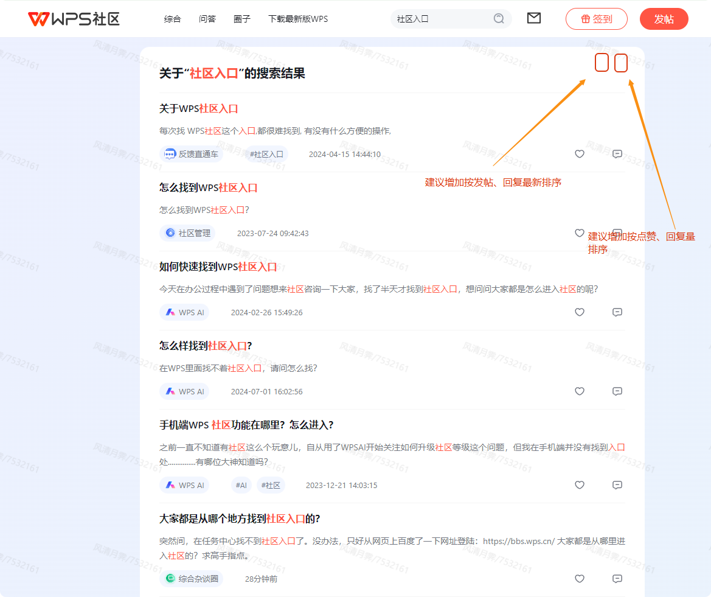This screenshot has width=711, height=597.
Task: Open the post titled 怎么样找到社区入口?
Action: pyautogui.click(x=206, y=346)
